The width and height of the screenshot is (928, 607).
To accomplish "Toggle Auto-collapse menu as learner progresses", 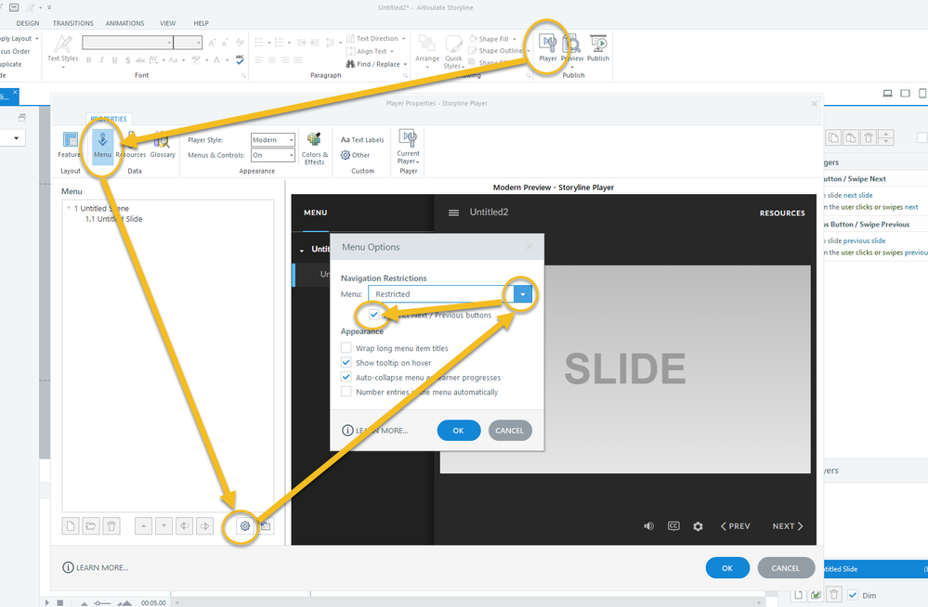I will [346, 377].
